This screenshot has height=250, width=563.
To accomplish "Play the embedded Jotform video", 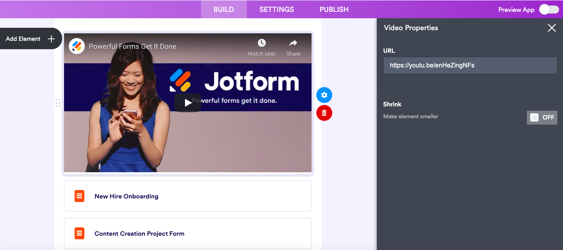I will (x=188, y=103).
